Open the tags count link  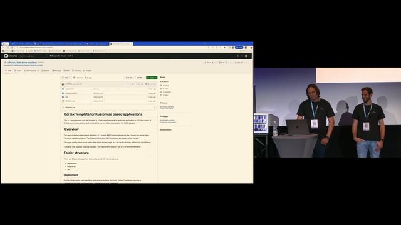(89, 77)
